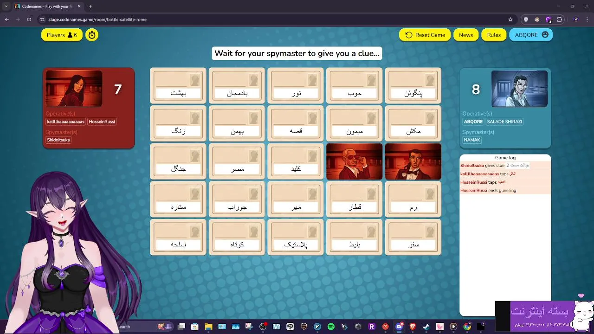
Task: Reload the page with browser refresh
Action: click(x=29, y=19)
